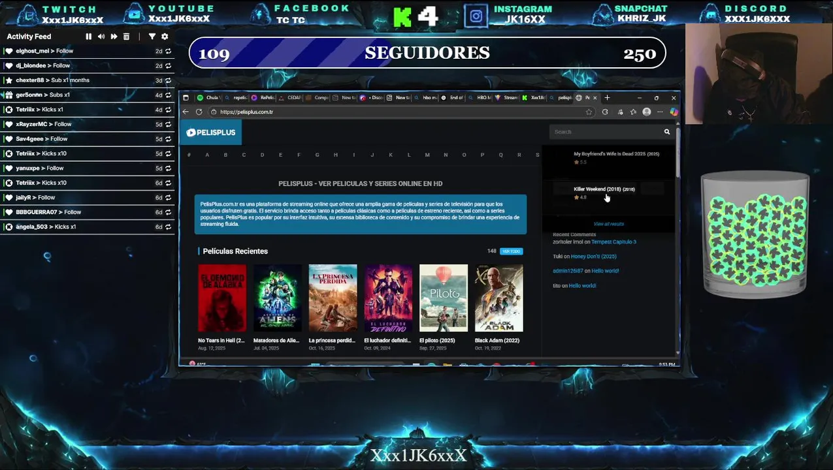The width and height of the screenshot is (833, 470).
Task: Close the active Pelisplus tab
Action: pyautogui.click(x=595, y=98)
